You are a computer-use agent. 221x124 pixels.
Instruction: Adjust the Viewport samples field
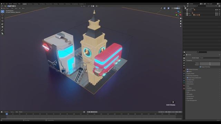[x=210, y=65]
